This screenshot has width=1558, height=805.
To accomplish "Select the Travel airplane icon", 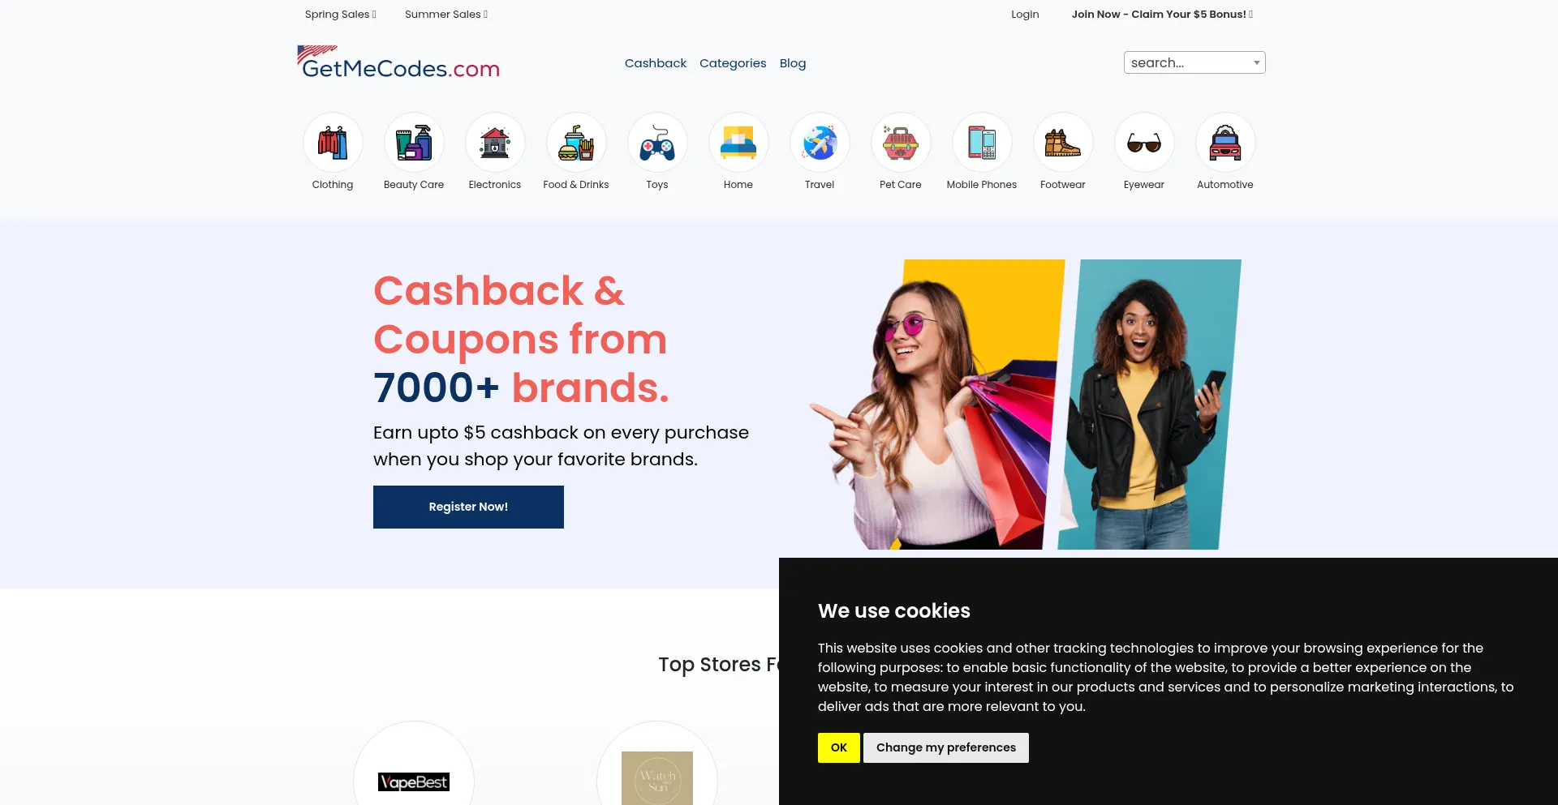I will pos(820,143).
